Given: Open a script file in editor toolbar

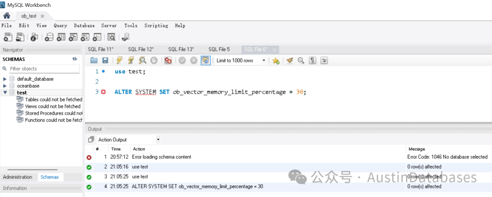Looking at the screenshot, I should [94, 61].
